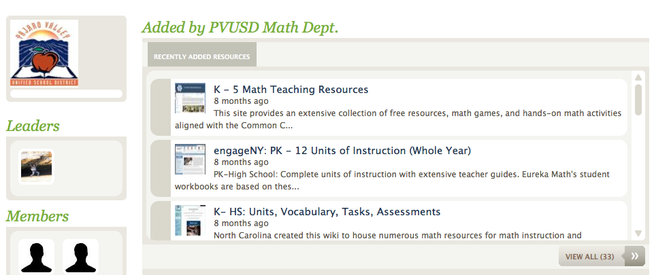The width and height of the screenshot is (654, 275).
Task: Open engageNY: PK – 12 Units of Instruction
Action: click(342, 151)
